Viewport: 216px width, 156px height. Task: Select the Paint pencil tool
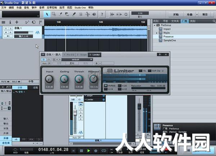tap(74, 14)
